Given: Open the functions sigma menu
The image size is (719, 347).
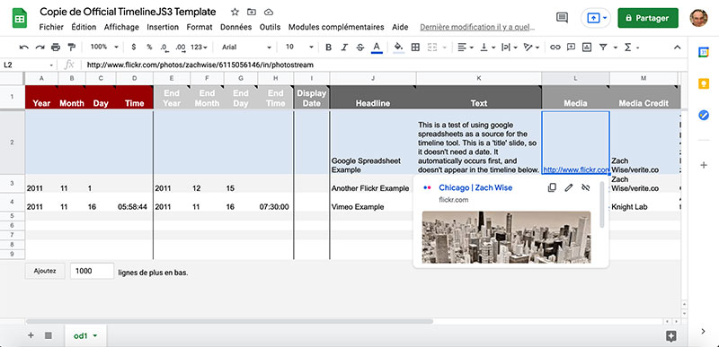Looking at the screenshot, I should [x=632, y=48].
